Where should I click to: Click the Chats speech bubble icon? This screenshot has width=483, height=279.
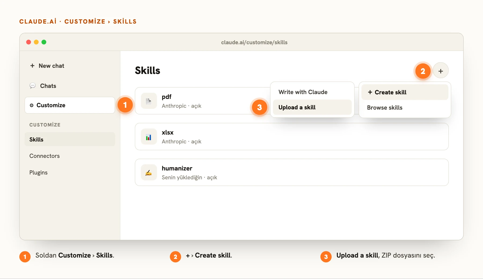point(33,86)
